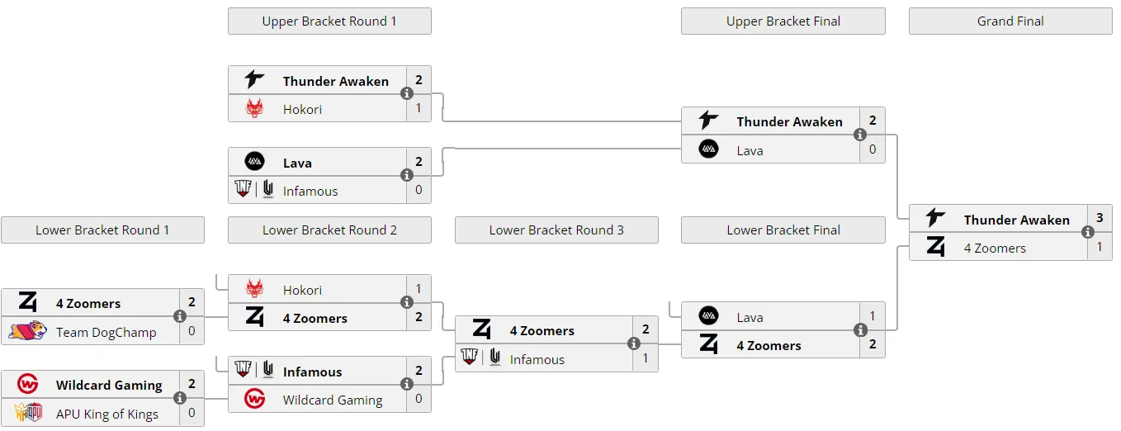Open Grand Final match info icon
This screenshot has width=1121, height=431.
1088,233
